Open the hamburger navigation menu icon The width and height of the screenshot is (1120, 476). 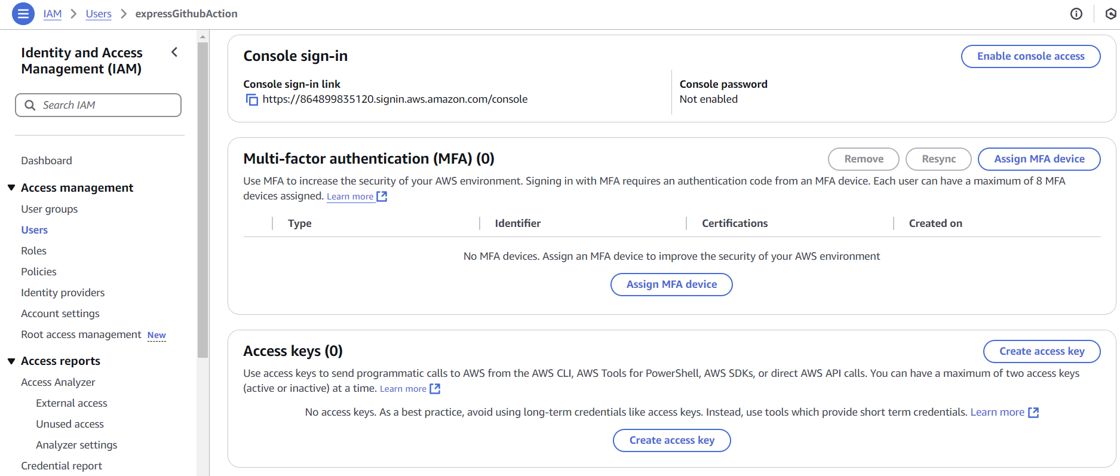tap(23, 14)
